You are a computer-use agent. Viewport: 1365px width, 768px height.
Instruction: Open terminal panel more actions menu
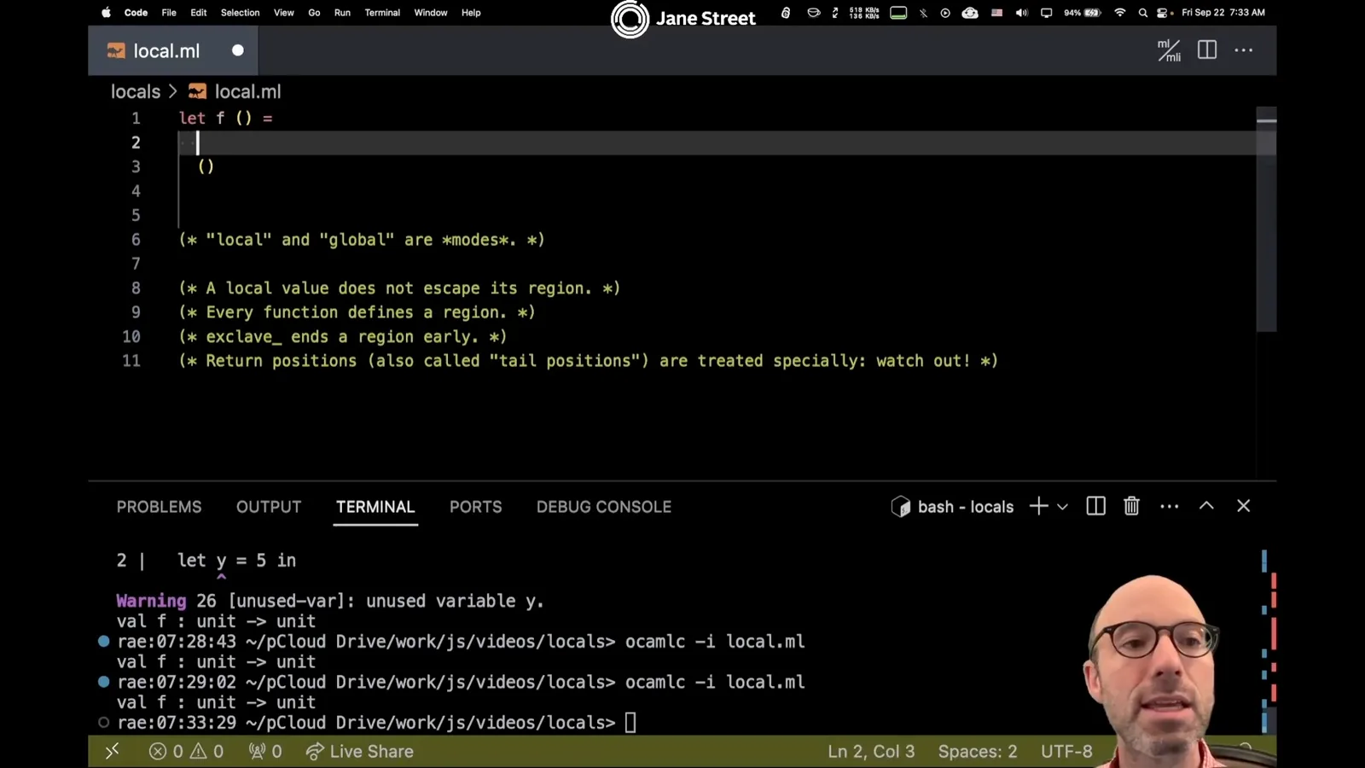[1170, 506]
